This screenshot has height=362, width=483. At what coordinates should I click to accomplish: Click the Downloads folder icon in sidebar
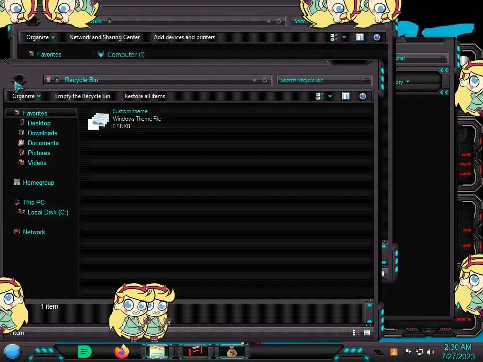click(x=22, y=132)
